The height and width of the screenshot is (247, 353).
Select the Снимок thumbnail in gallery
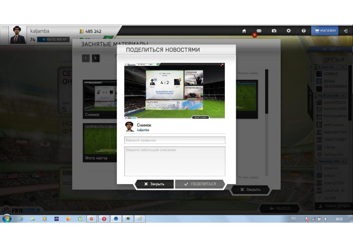click(x=100, y=99)
